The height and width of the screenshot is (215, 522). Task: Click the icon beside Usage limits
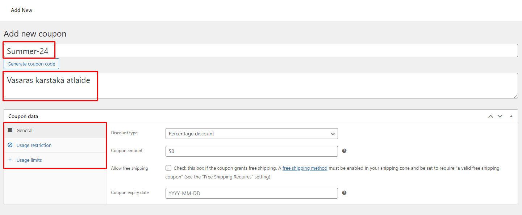[x=10, y=160]
